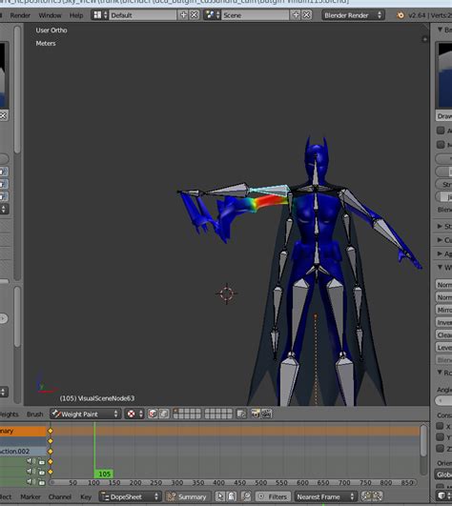Click the Invert weight tool button
This screenshot has width=452, height=506.
[x=444, y=322]
